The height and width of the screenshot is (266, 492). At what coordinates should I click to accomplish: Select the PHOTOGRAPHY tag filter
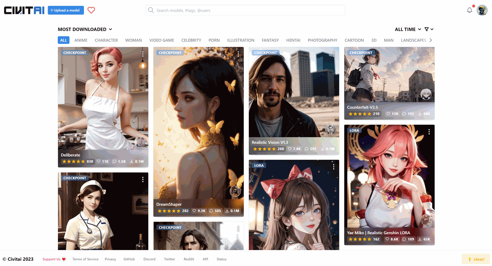pos(322,40)
